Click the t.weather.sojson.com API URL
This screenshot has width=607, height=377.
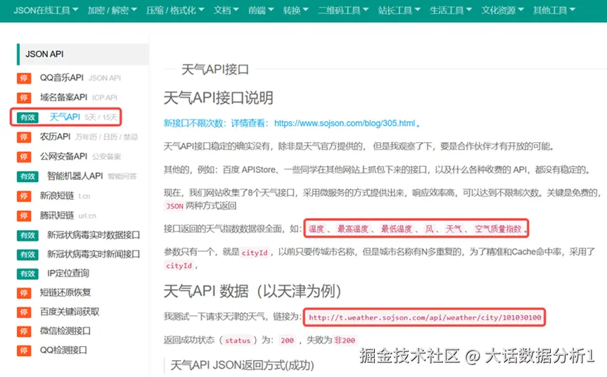pyautogui.click(x=425, y=317)
